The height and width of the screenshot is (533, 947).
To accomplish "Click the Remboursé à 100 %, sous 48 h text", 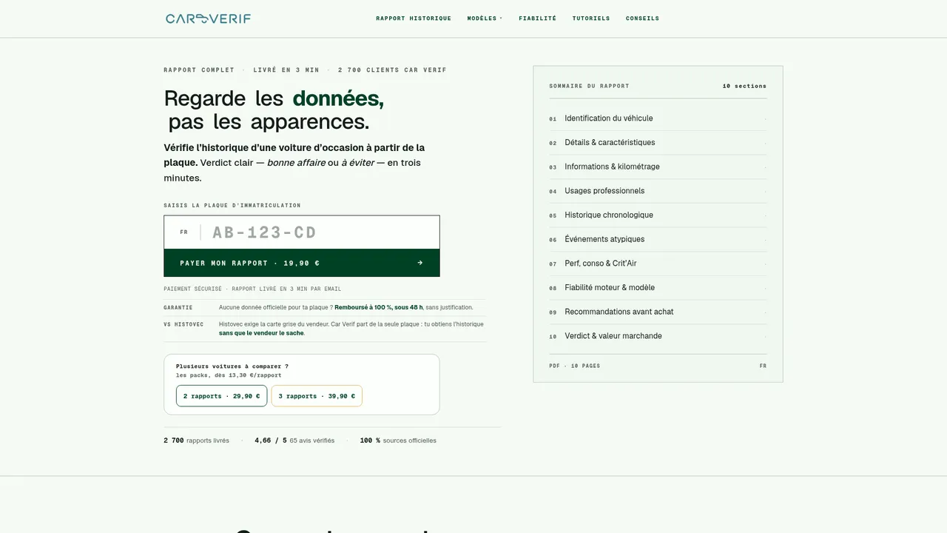I will (x=379, y=307).
